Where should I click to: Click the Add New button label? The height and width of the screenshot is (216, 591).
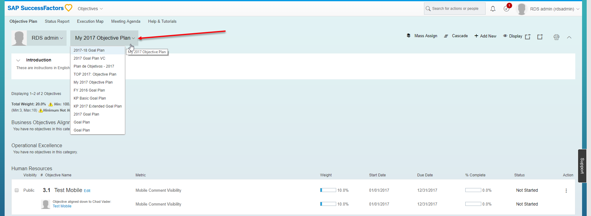[x=488, y=36]
